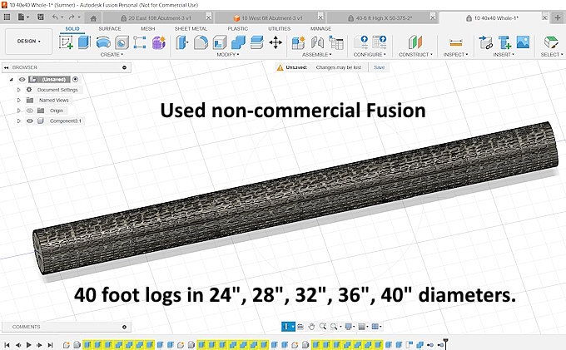This screenshot has width=566, height=350.
Task: Switch to the MANAGE tab
Action: (x=320, y=28)
